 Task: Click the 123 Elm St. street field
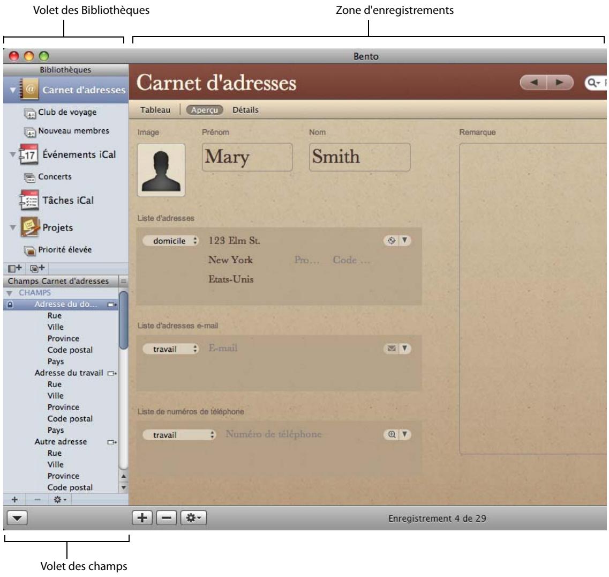pyautogui.click(x=234, y=241)
